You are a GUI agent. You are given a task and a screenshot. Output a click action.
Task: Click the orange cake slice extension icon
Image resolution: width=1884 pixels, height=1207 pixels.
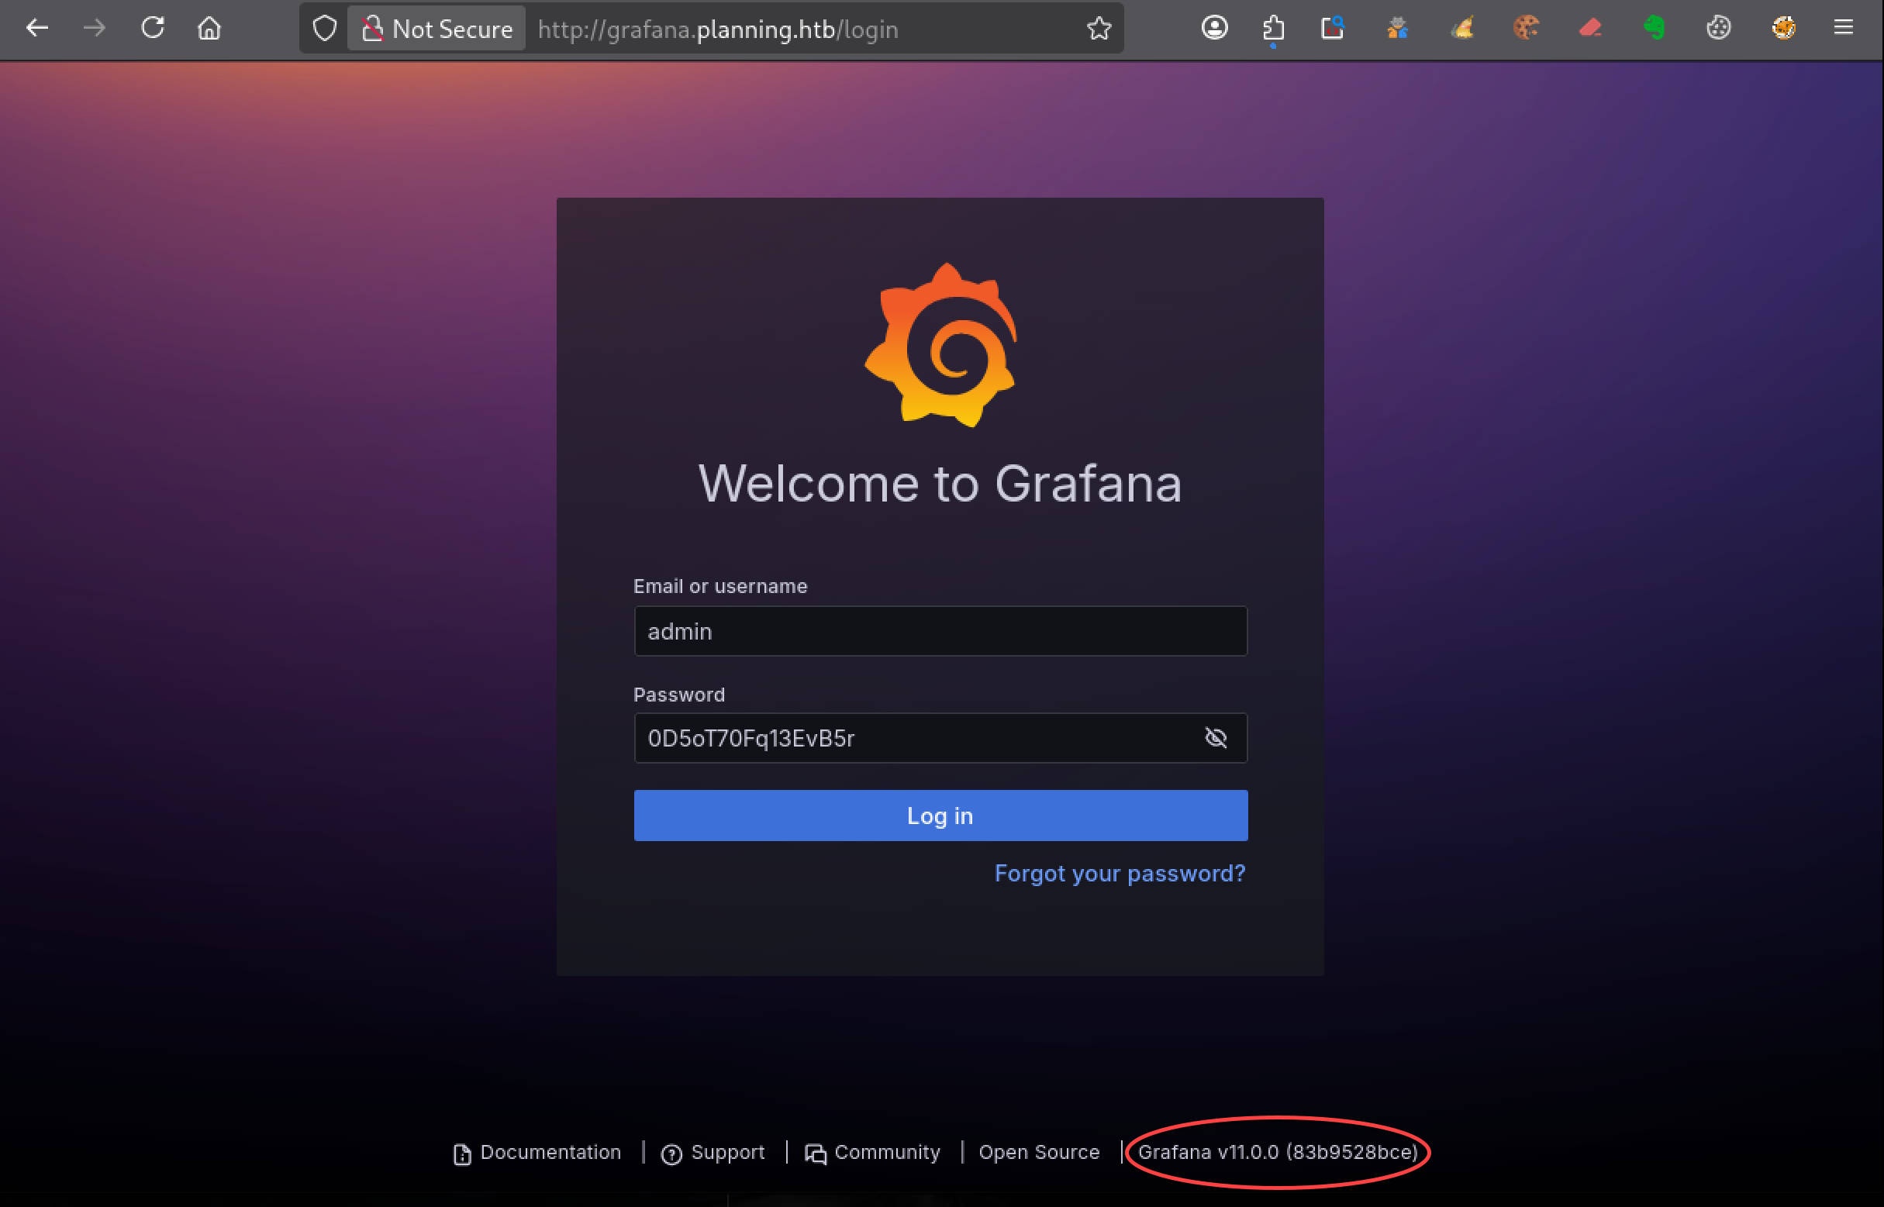tap(1462, 28)
